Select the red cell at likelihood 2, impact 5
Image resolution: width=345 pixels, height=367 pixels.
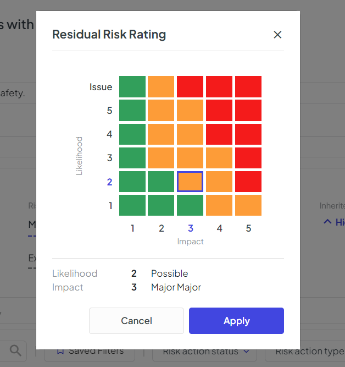pos(248,182)
